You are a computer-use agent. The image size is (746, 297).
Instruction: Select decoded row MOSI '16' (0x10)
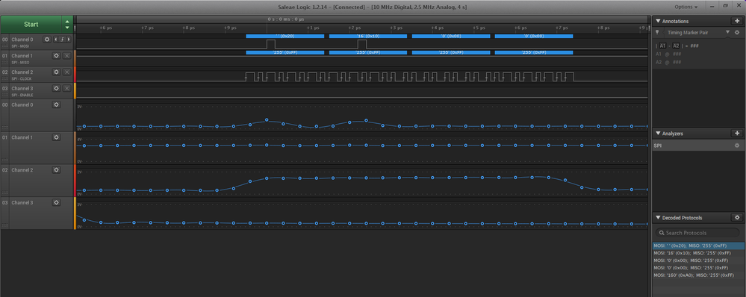pyautogui.click(x=698, y=253)
